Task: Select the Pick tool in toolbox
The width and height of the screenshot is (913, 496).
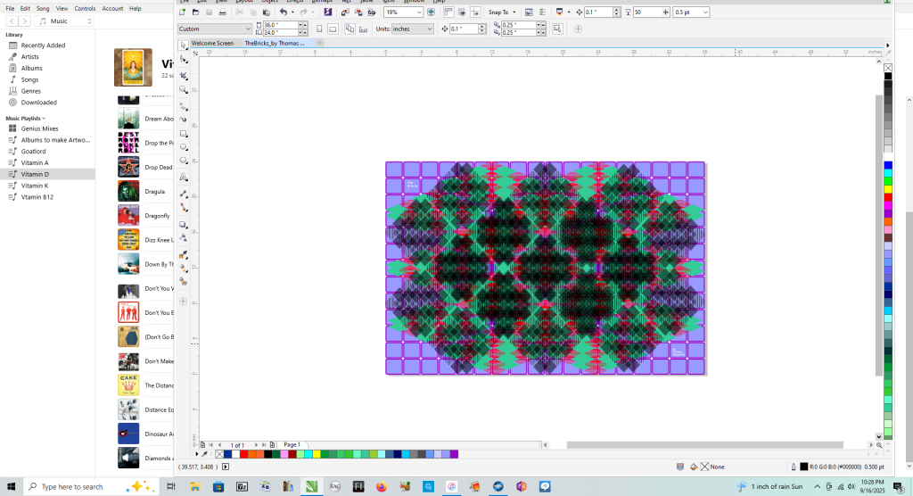Action: coord(184,45)
